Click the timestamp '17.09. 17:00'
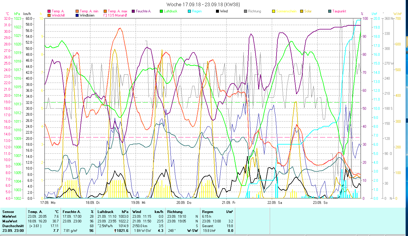This screenshot has height=236, width=408. (72, 217)
